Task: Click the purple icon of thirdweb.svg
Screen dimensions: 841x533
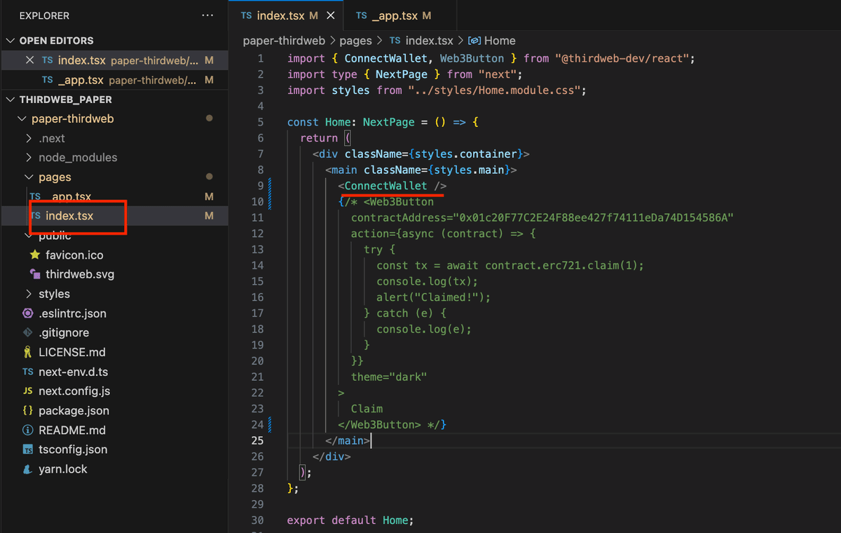Action: coord(35,274)
